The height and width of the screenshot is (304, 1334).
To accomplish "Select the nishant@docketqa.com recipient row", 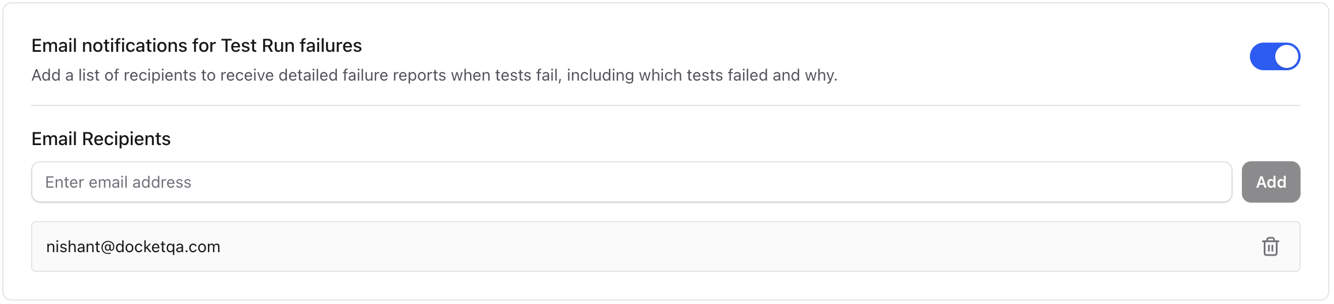I will point(665,246).
